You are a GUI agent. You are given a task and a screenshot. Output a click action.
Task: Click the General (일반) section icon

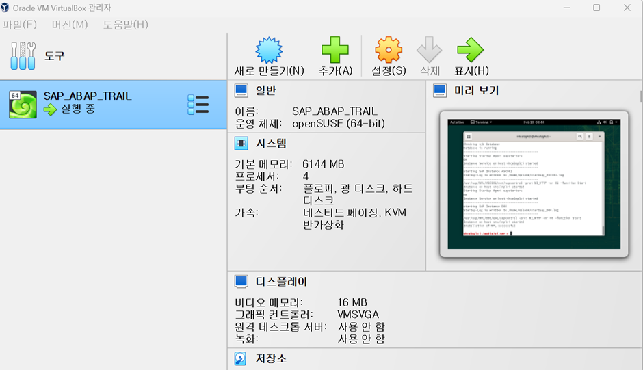241,91
